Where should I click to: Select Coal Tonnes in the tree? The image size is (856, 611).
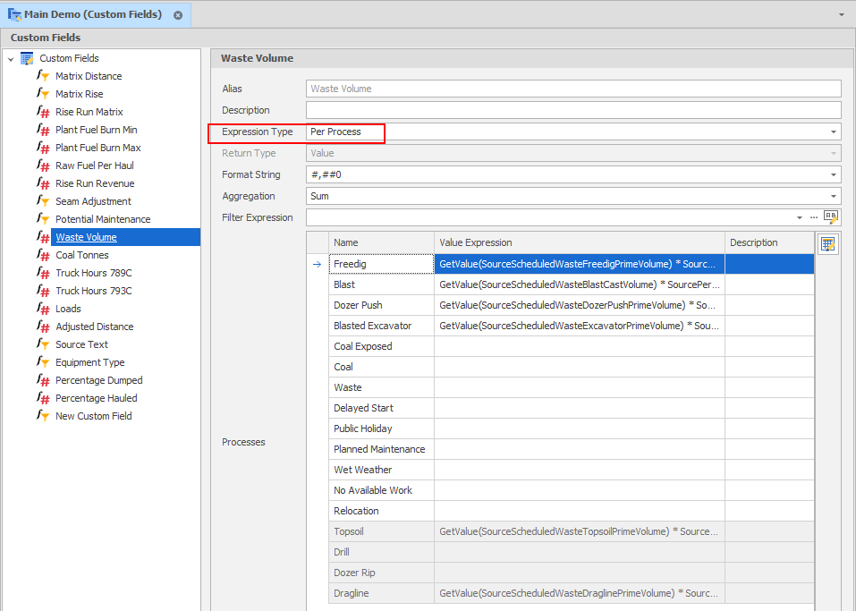[81, 255]
